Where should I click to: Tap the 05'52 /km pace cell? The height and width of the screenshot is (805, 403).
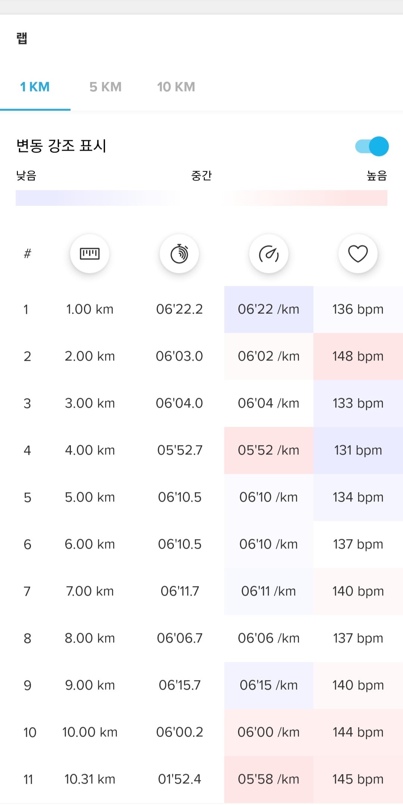269,450
